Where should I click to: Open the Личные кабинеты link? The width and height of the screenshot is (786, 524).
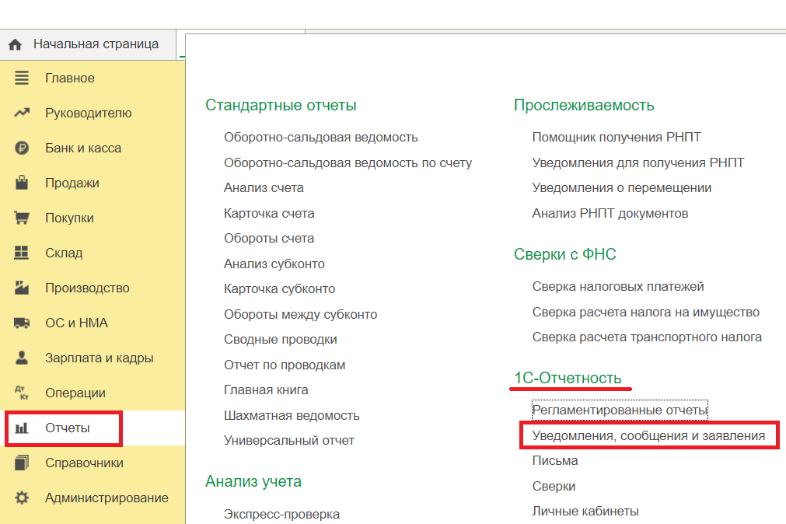click(585, 512)
